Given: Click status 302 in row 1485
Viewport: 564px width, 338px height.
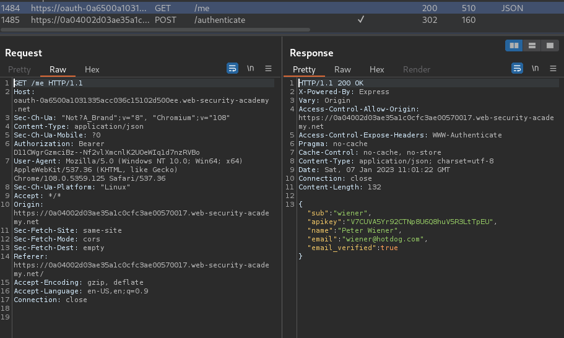Looking at the screenshot, I should click(x=430, y=20).
